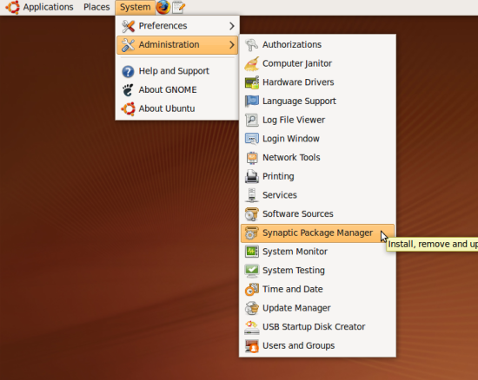Close the System menu in top panel
Viewport: 478px width, 380px height.
(x=135, y=7)
